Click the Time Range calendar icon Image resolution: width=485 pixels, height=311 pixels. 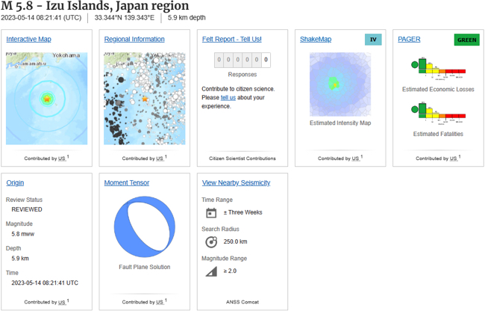[x=211, y=212]
